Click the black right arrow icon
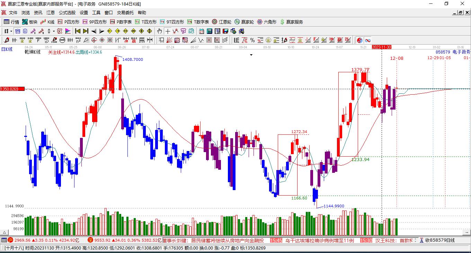 point(101,31)
